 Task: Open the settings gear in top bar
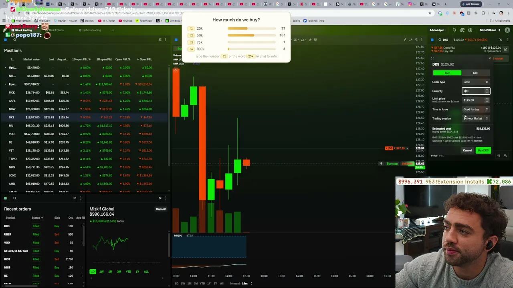click(470, 30)
